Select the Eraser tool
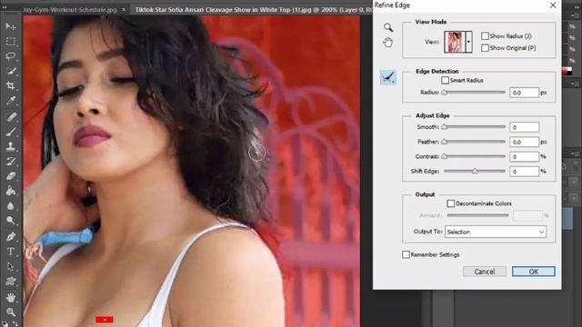Viewport: 582px width, 327px height. click(x=10, y=176)
